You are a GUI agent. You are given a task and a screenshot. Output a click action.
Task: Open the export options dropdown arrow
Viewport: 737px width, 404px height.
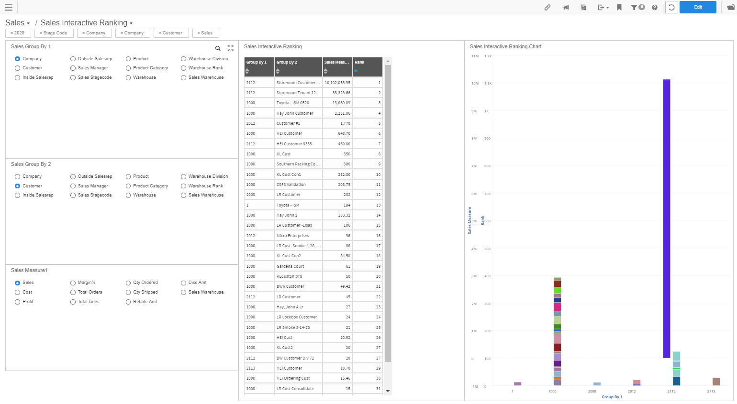point(608,7)
